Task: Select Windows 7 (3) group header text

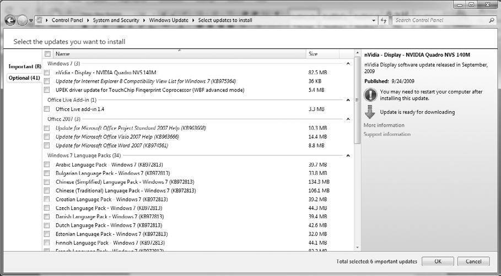Action: click(63, 63)
